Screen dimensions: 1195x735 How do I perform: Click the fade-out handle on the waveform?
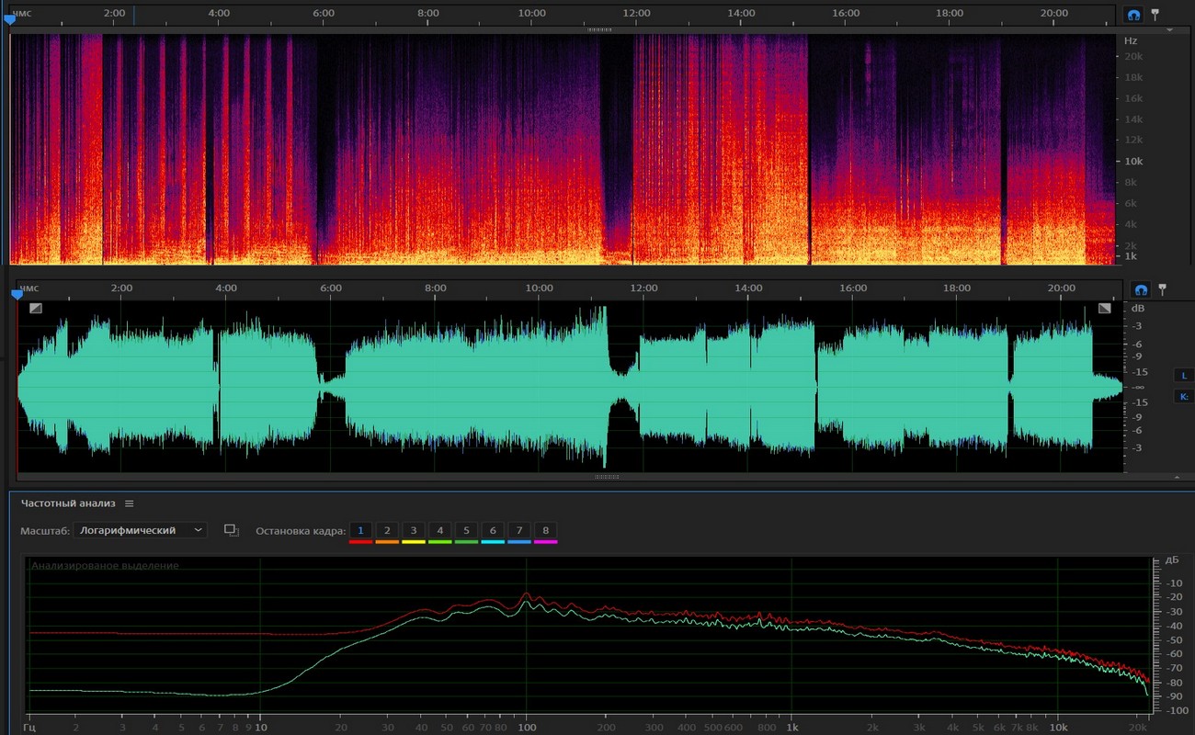(x=1104, y=309)
